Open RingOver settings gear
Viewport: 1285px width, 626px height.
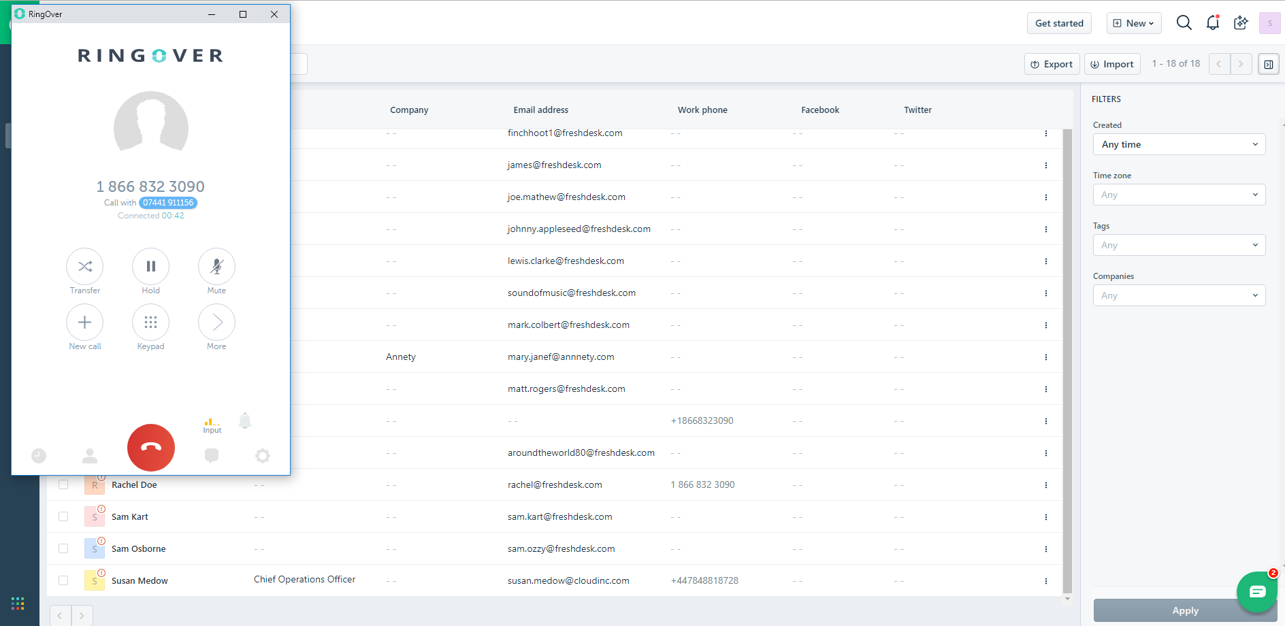(263, 456)
